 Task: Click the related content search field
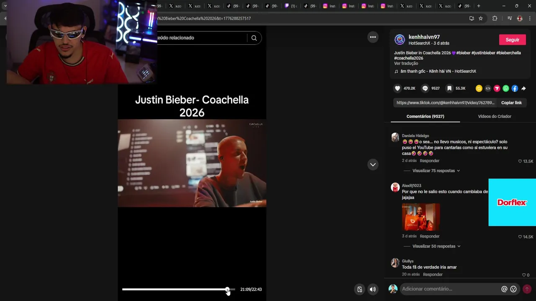tap(201, 38)
